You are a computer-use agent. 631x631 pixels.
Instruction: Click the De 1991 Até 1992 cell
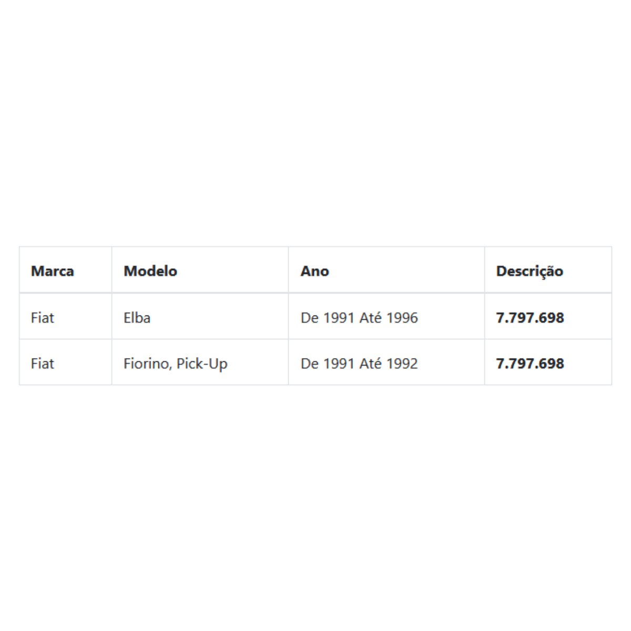pos(386,362)
